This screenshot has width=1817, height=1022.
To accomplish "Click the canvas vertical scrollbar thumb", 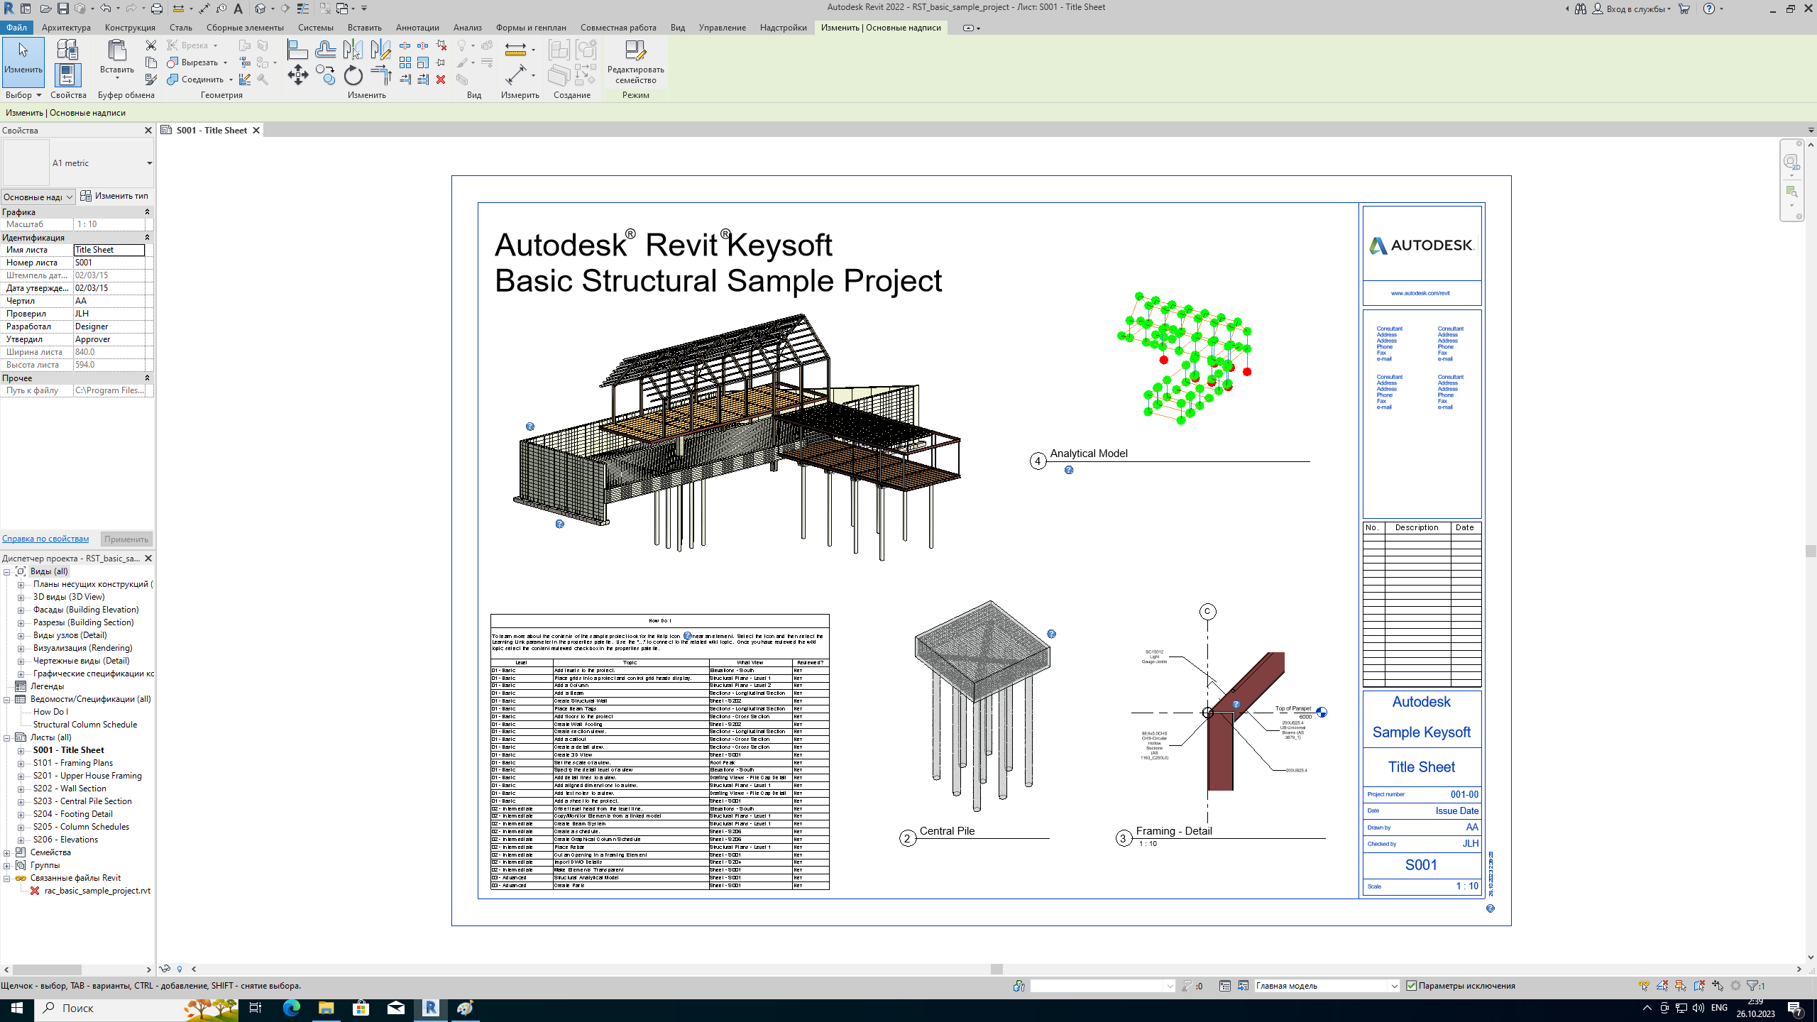I will [x=1811, y=551].
